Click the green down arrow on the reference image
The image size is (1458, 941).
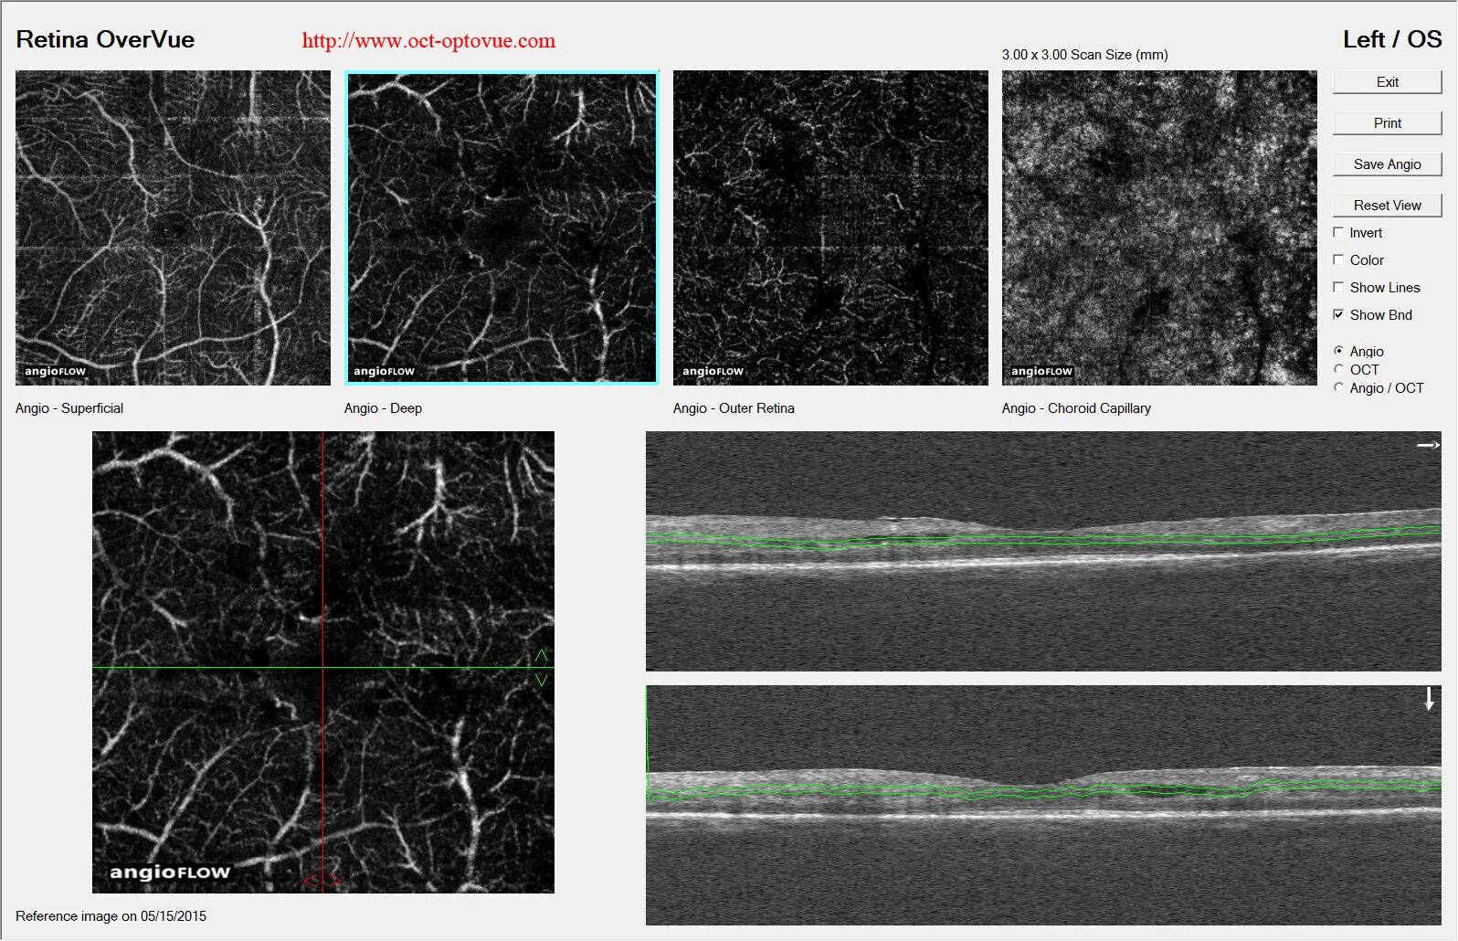(x=541, y=680)
